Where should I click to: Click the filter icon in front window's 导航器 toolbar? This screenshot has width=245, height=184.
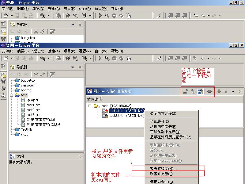(52, 75)
